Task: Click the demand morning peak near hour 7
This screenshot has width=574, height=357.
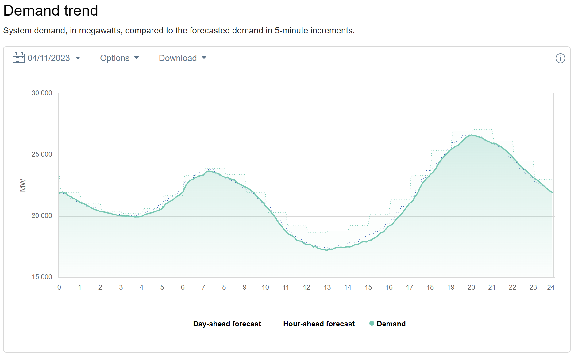Action: click(x=209, y=171)
